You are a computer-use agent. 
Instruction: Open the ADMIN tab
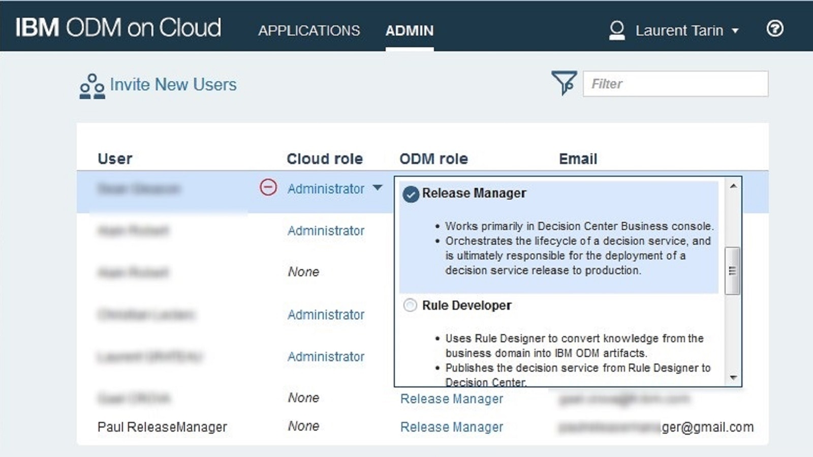410,31
